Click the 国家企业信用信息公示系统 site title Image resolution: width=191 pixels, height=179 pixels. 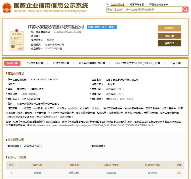(50, 6)
